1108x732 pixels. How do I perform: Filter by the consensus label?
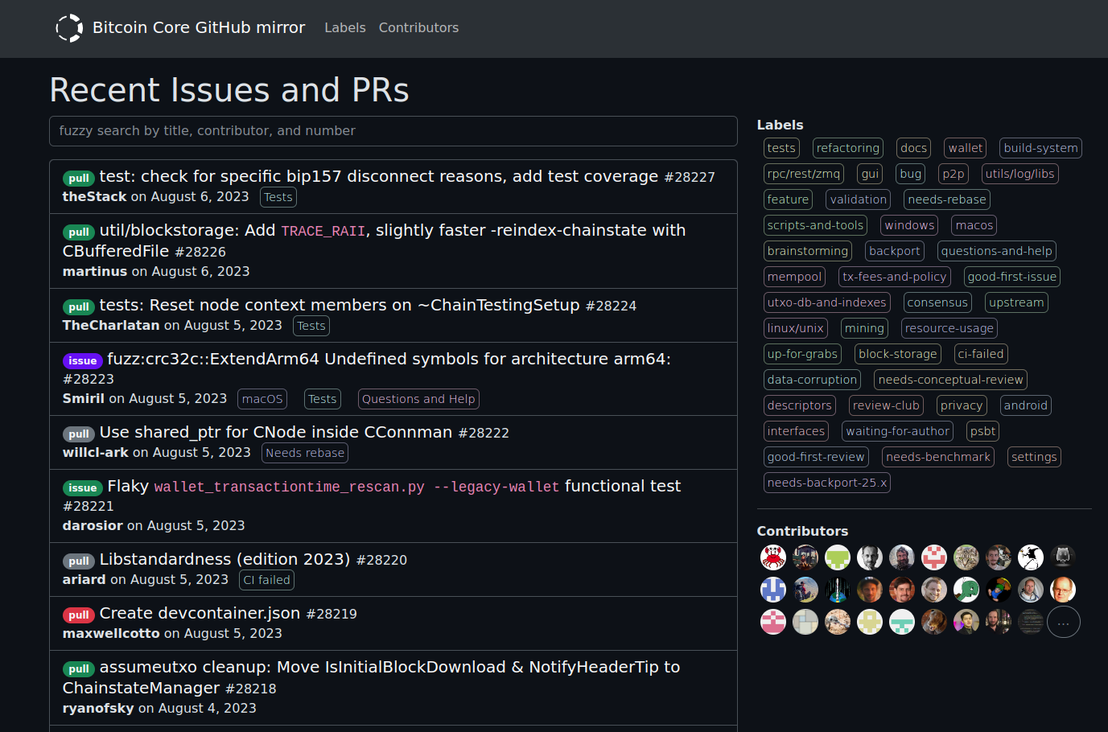[937, 302]
